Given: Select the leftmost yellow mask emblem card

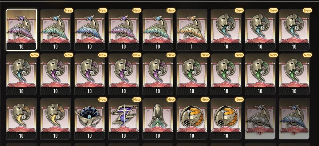Looking at the screenshot, I should pyautogui.click(x=22, y=119).
